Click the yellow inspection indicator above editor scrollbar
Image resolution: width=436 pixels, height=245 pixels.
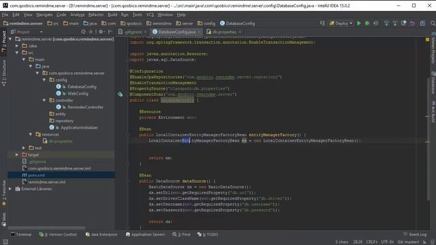click(427, 39)
